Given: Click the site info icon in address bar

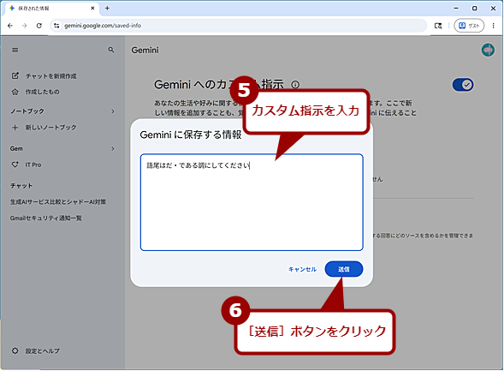Looking at the screenshot, I should [x=56, y=26].
